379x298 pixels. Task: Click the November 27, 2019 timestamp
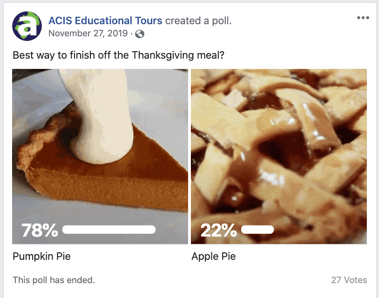coord(88,34)
